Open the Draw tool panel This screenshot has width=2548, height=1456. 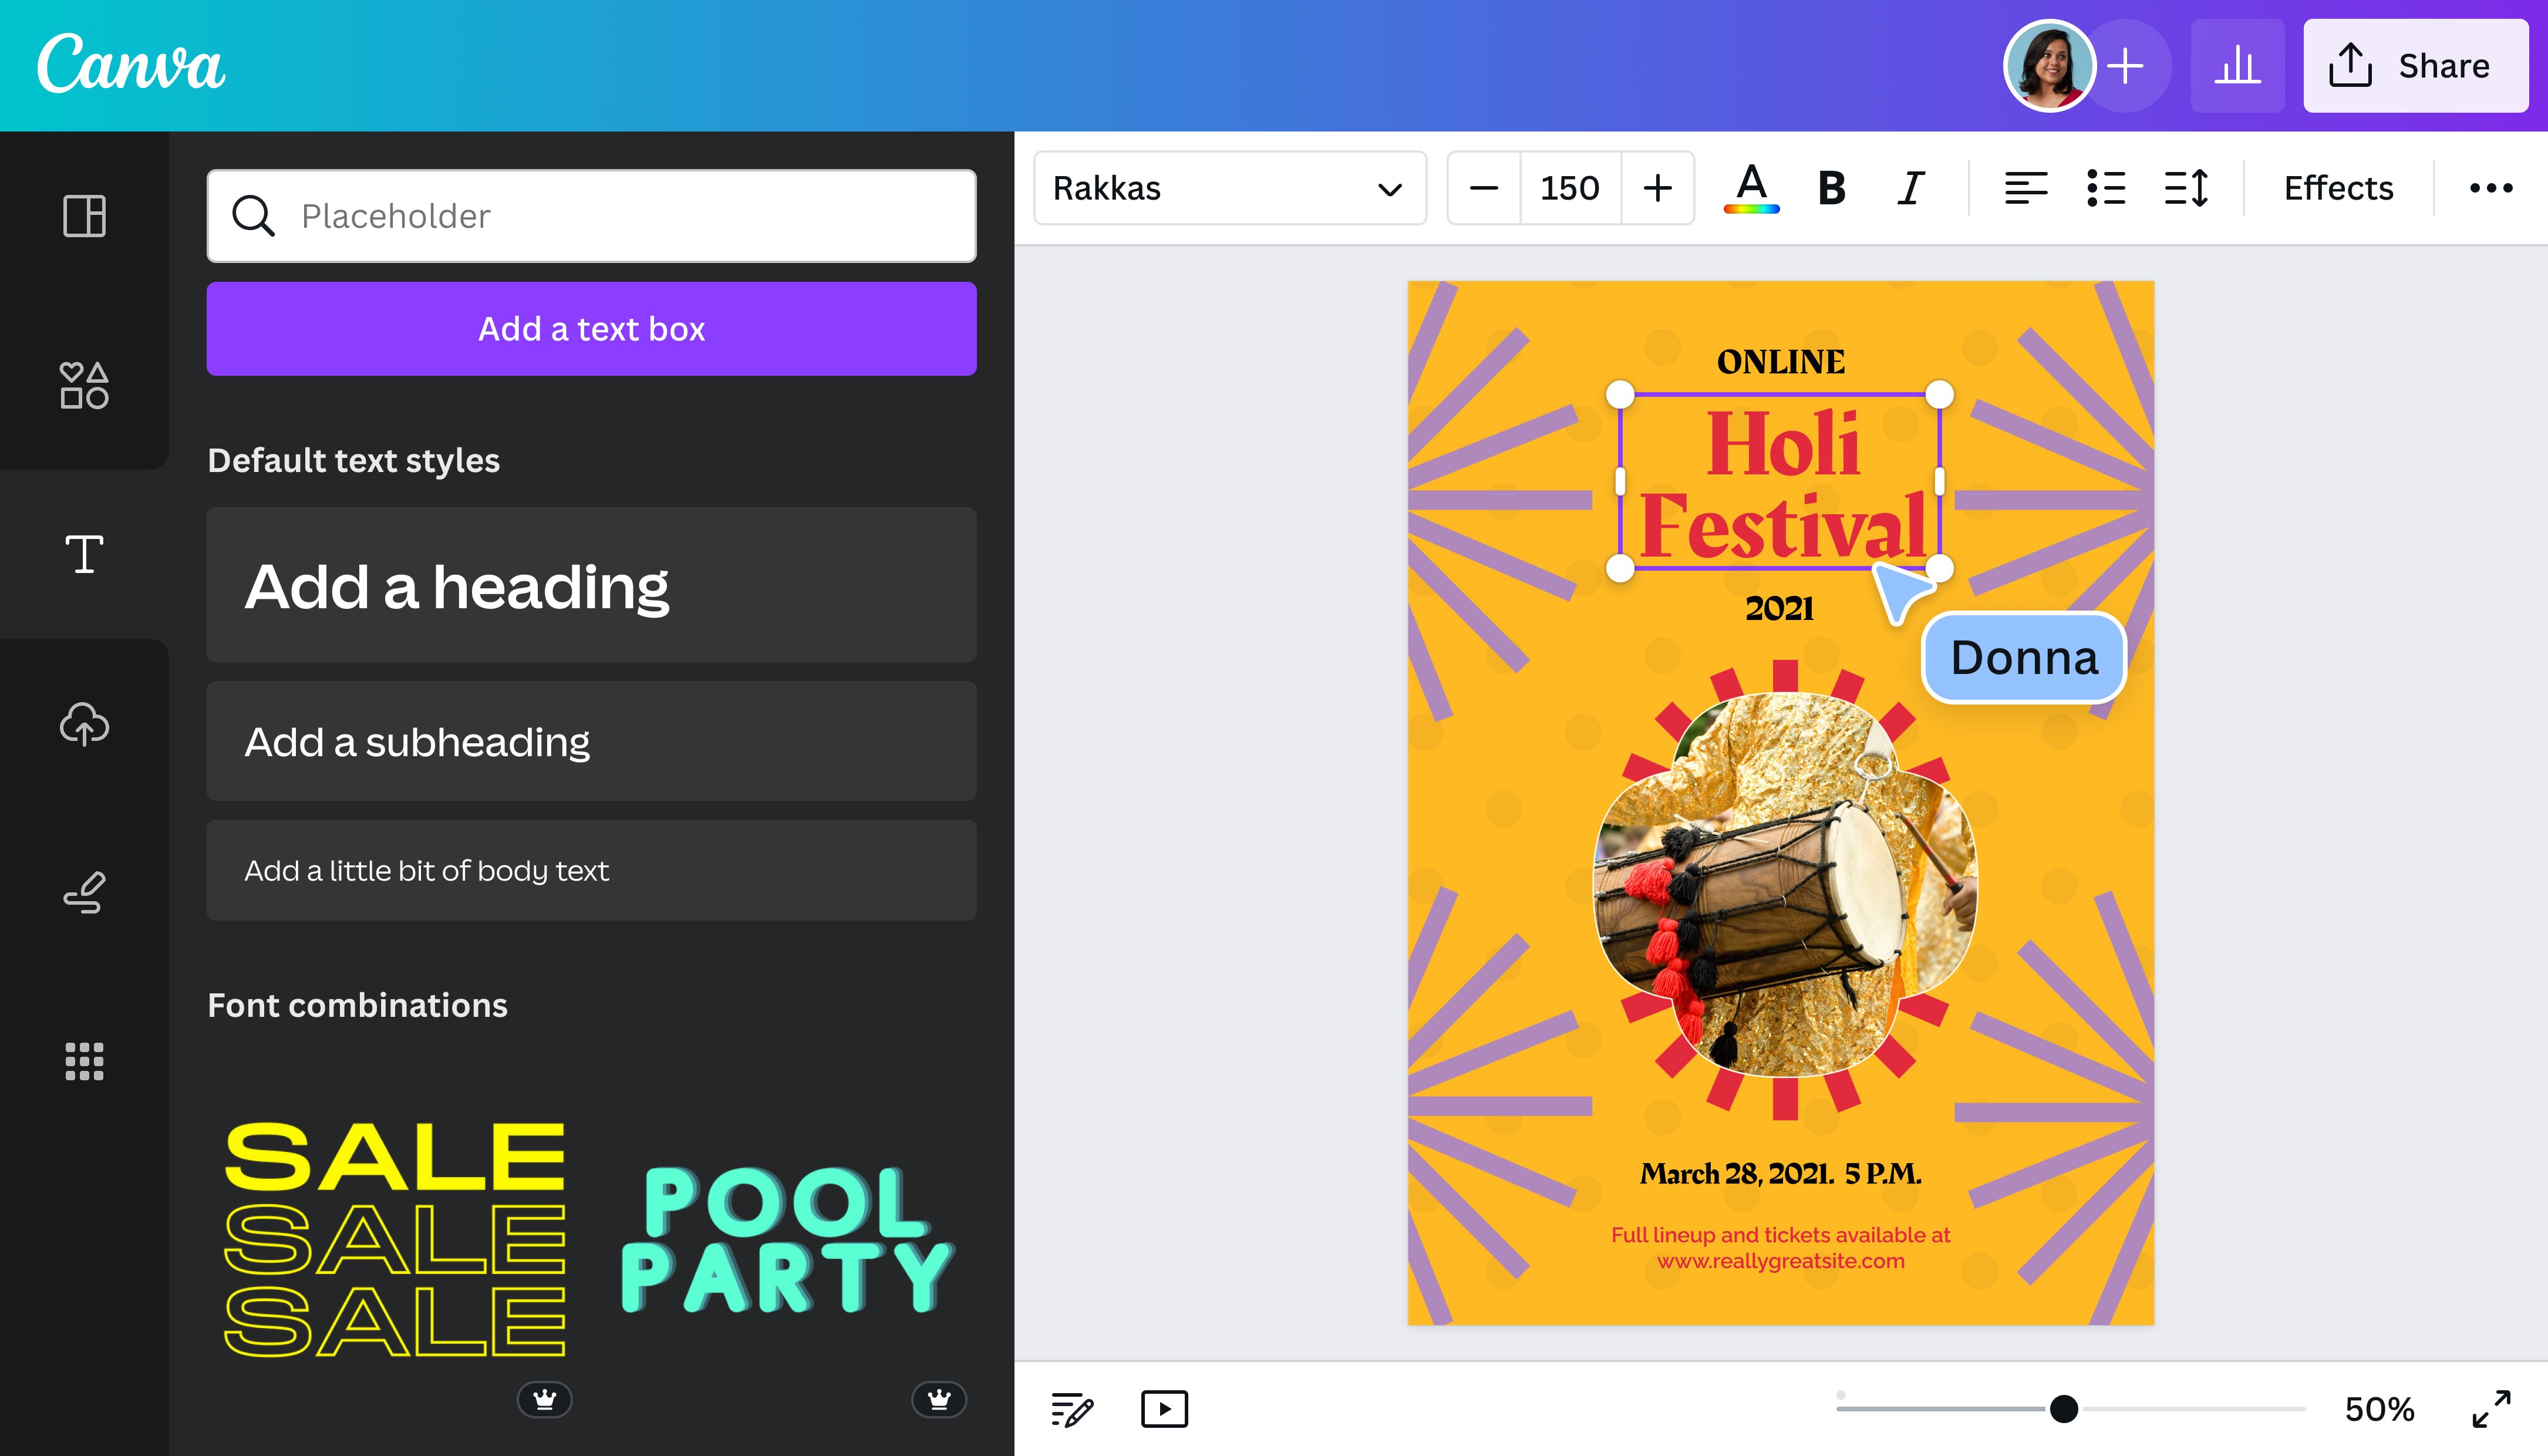click(84, 890)
